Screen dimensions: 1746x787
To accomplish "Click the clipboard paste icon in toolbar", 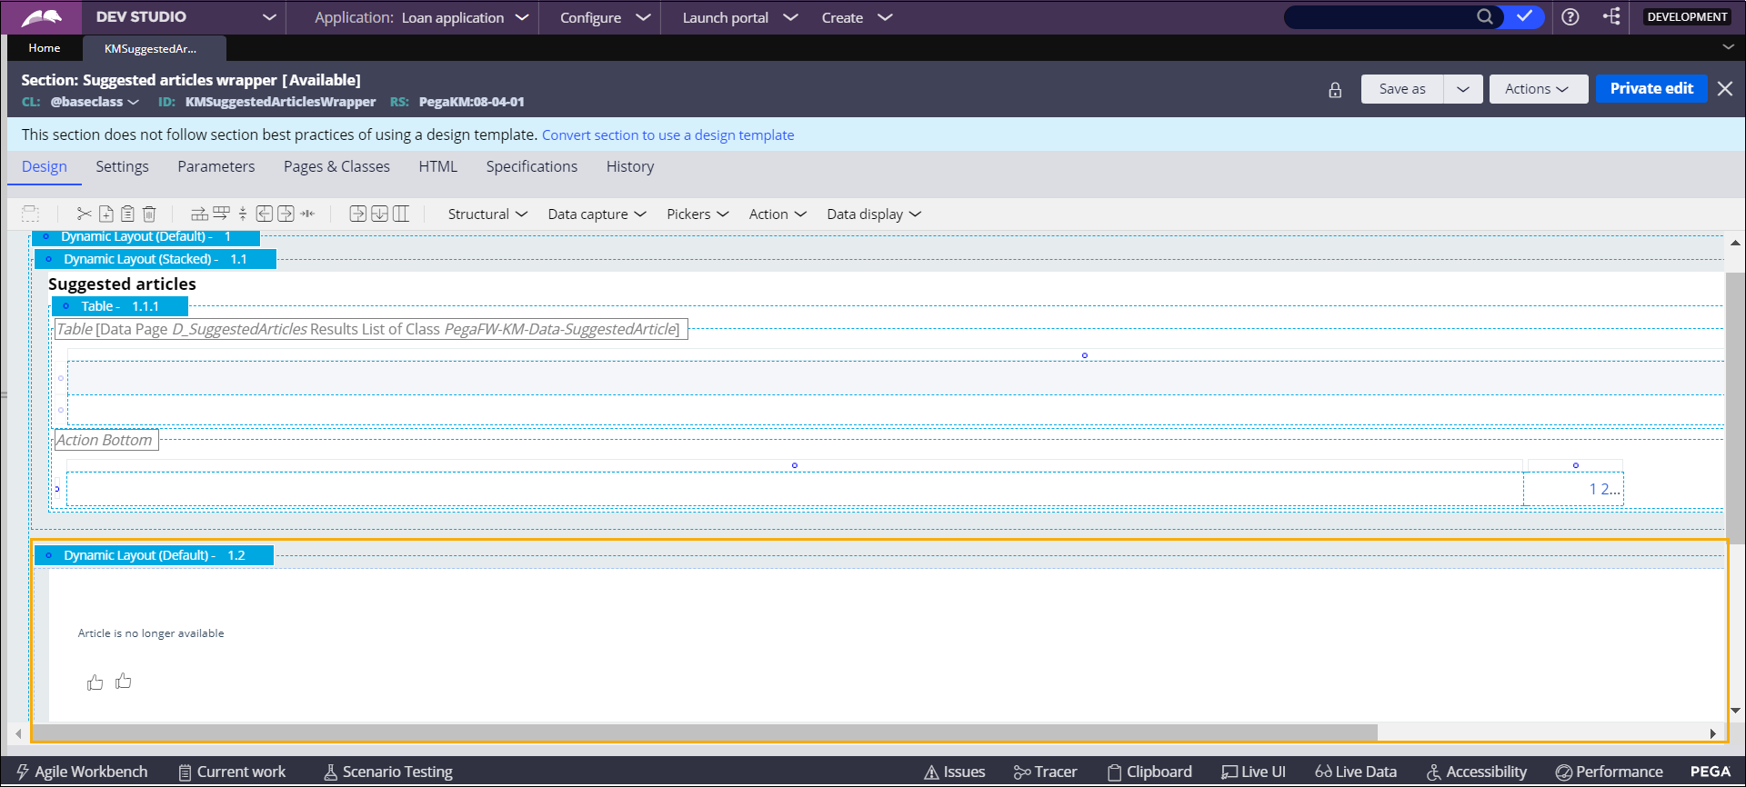I will [127, 214].
